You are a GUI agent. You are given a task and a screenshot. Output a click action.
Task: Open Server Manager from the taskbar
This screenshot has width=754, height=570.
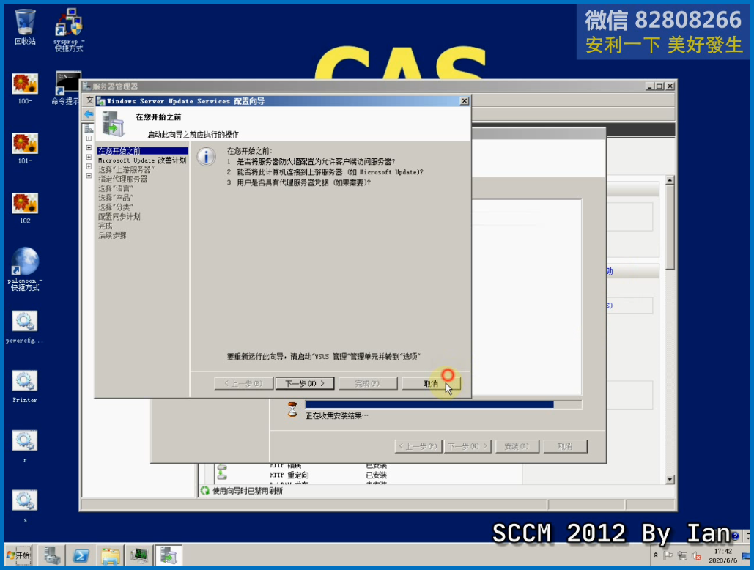click(52, 555)
